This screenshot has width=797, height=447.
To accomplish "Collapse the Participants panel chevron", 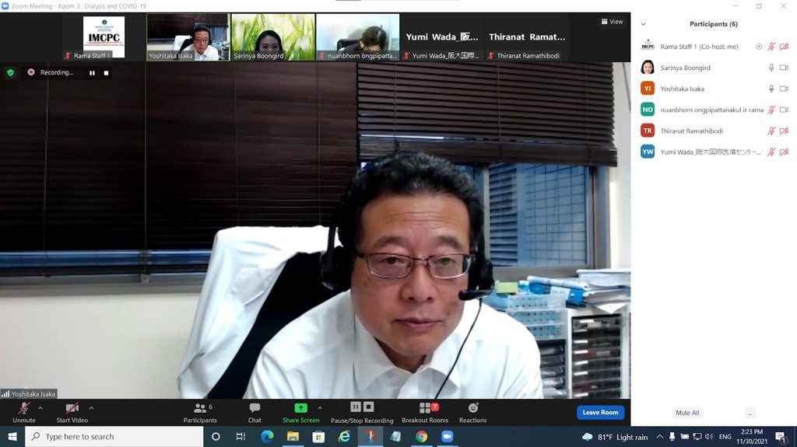I will tap(643, 24).
